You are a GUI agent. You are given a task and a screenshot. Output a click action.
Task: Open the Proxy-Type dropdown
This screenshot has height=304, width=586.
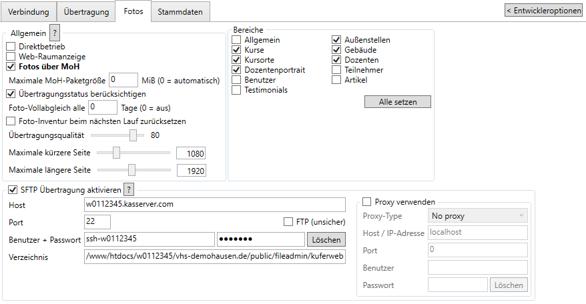coord(478,215)
